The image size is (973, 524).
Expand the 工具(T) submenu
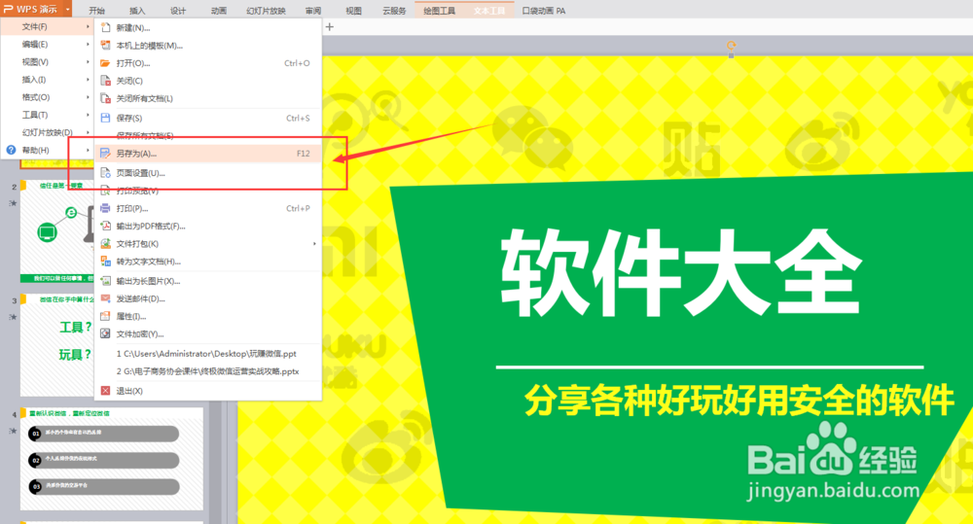[x=88, y=115]
